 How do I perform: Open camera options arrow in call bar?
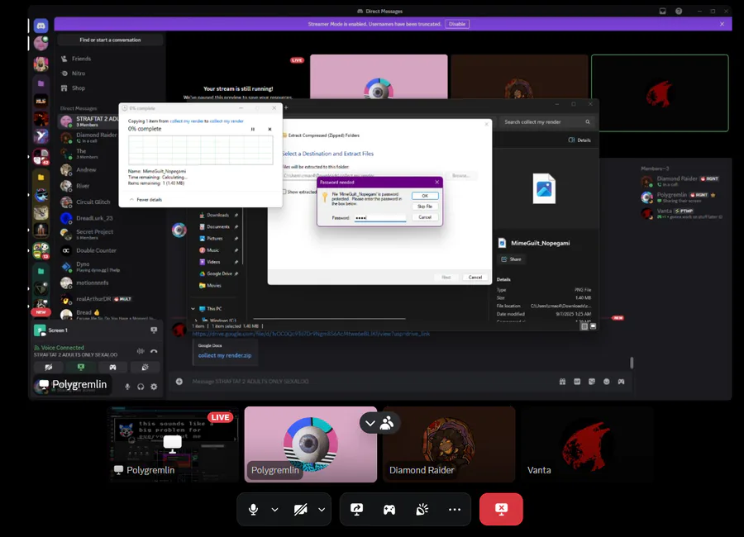tap(322, 510)
